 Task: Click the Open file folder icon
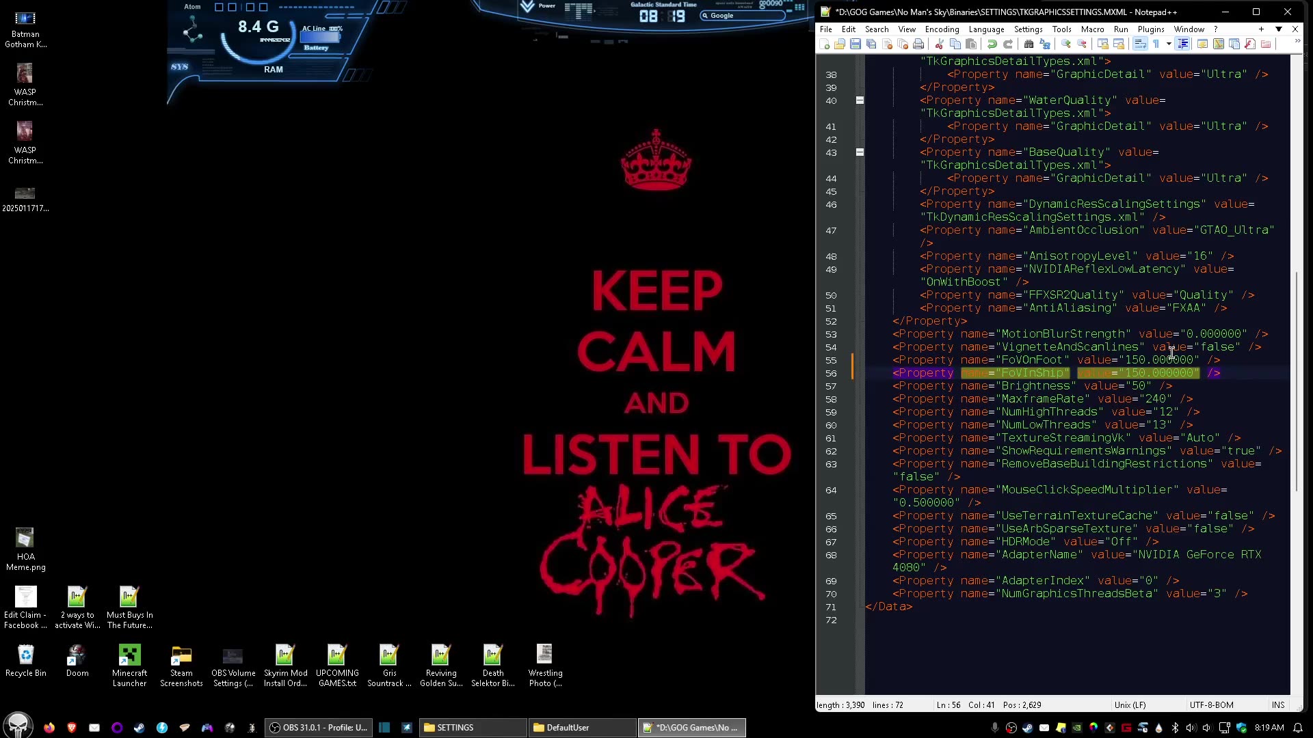[x=840, y=44]
